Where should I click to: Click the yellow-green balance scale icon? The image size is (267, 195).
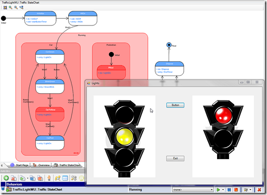pos(81,178)
